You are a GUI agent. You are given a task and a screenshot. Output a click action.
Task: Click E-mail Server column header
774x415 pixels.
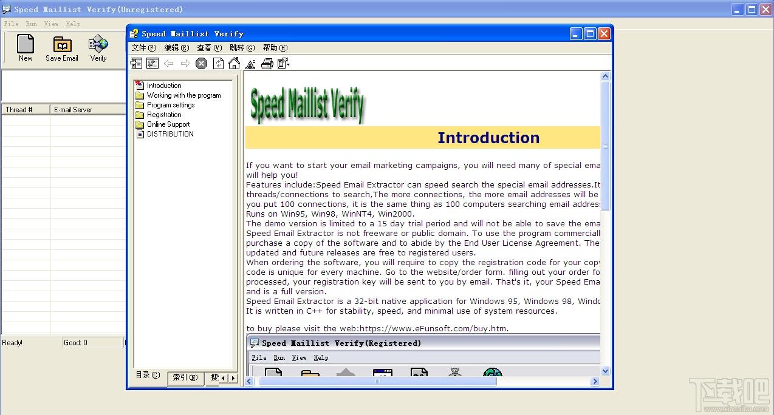88,110
